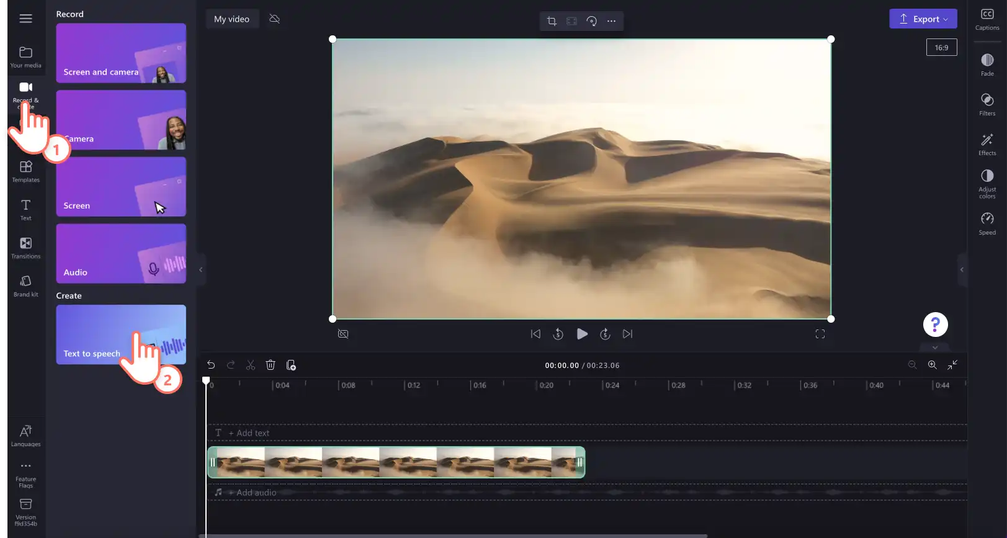Select the crop tool above preview

tap(552, 21)
